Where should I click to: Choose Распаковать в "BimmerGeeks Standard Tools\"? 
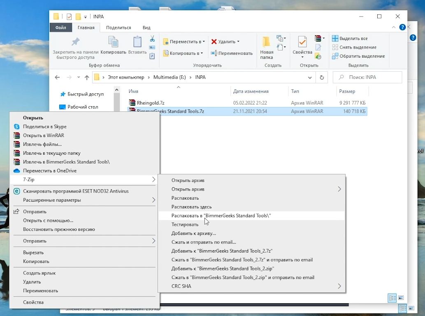pyautogui.click(x=251, y=216)
